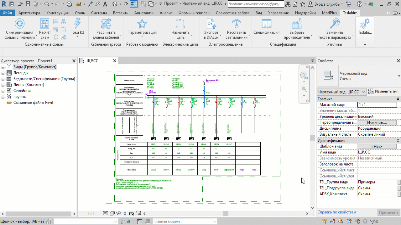
Task: Expand the Листы (Комплект) tree node
Action: point(3,85)
